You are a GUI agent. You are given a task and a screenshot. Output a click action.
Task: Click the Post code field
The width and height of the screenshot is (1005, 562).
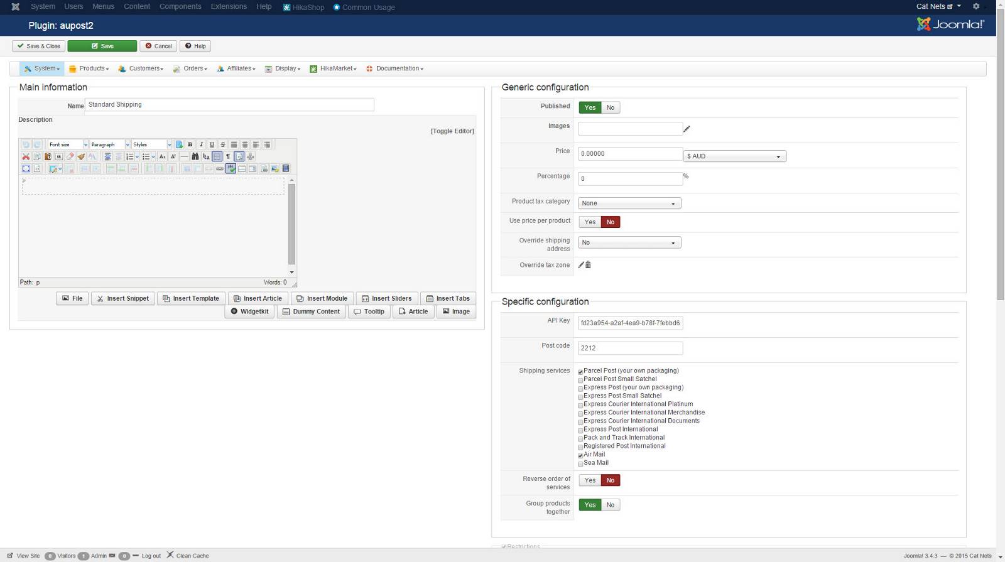[630, 348]
